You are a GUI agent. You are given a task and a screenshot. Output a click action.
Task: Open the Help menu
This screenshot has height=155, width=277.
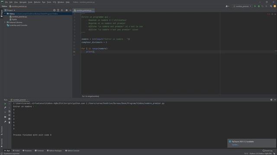(x=68, y=2)
